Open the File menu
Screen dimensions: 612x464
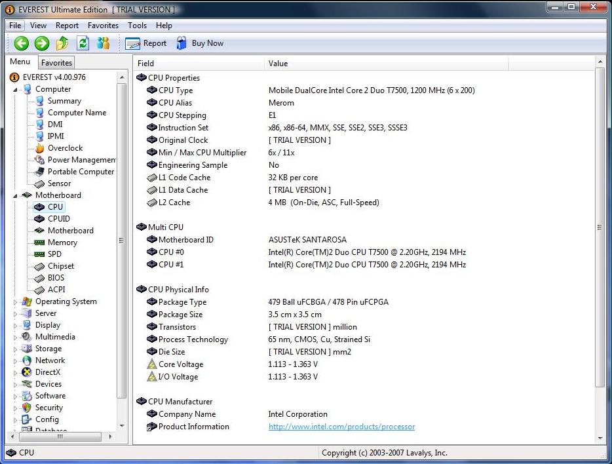tap(15, 26)
